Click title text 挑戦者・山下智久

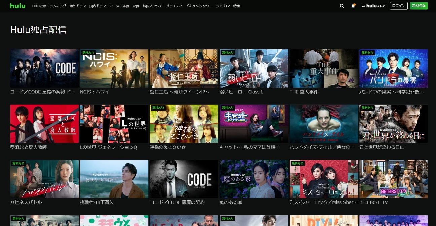click(x=98, y=202)
